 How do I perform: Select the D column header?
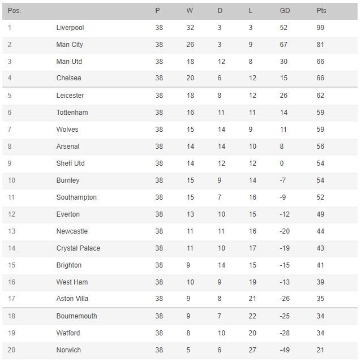pos(220,11)
